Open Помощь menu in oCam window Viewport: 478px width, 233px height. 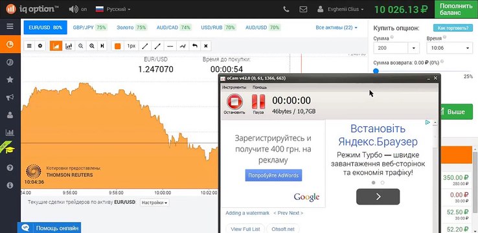click(260, 87)
